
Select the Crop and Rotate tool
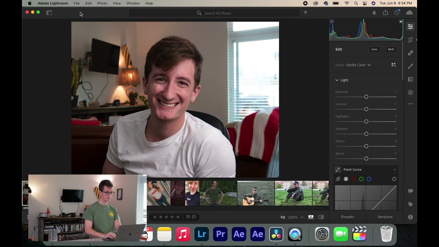pos(410,40)
